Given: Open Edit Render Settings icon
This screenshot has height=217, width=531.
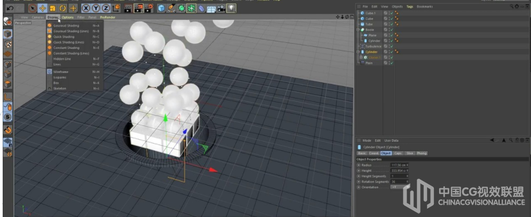Looking at the screenshot, I should [x=149, y=8].
